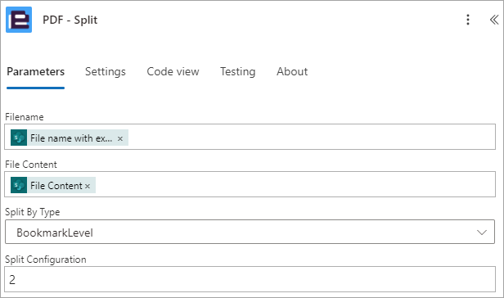Collapse the panel with double chevron icon
The width and height of the screenshot is (504, 298).
(x=494, y=20)
